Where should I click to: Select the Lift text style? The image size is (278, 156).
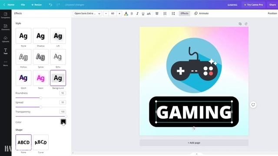pos(58,36)
